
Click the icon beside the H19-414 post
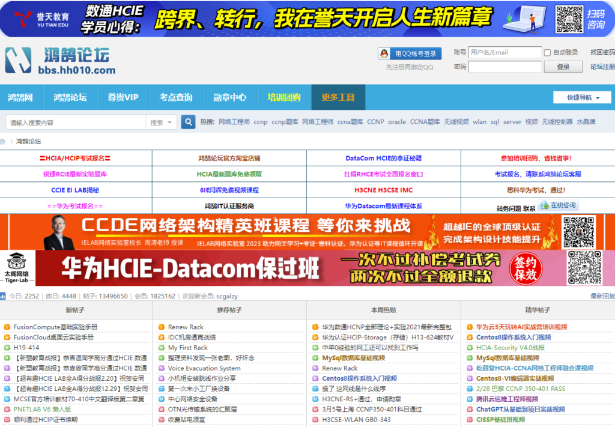(7, 348)
